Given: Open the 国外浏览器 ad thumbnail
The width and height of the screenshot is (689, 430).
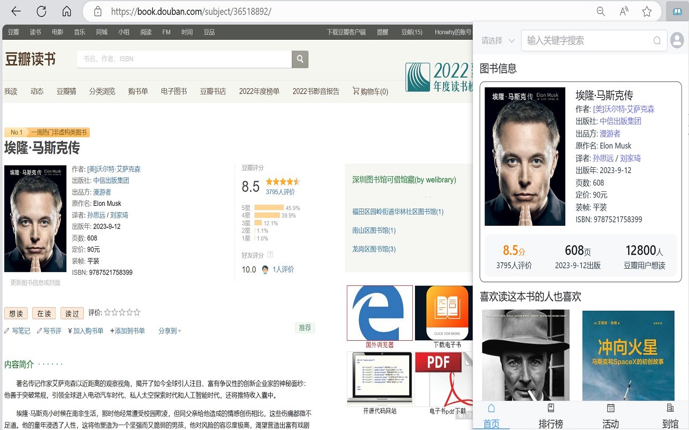Looking at the screenshot, I should tap(380, 313).
